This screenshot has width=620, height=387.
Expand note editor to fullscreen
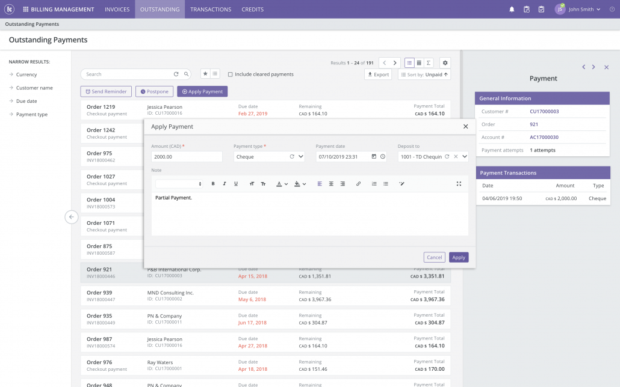[459, 184]
